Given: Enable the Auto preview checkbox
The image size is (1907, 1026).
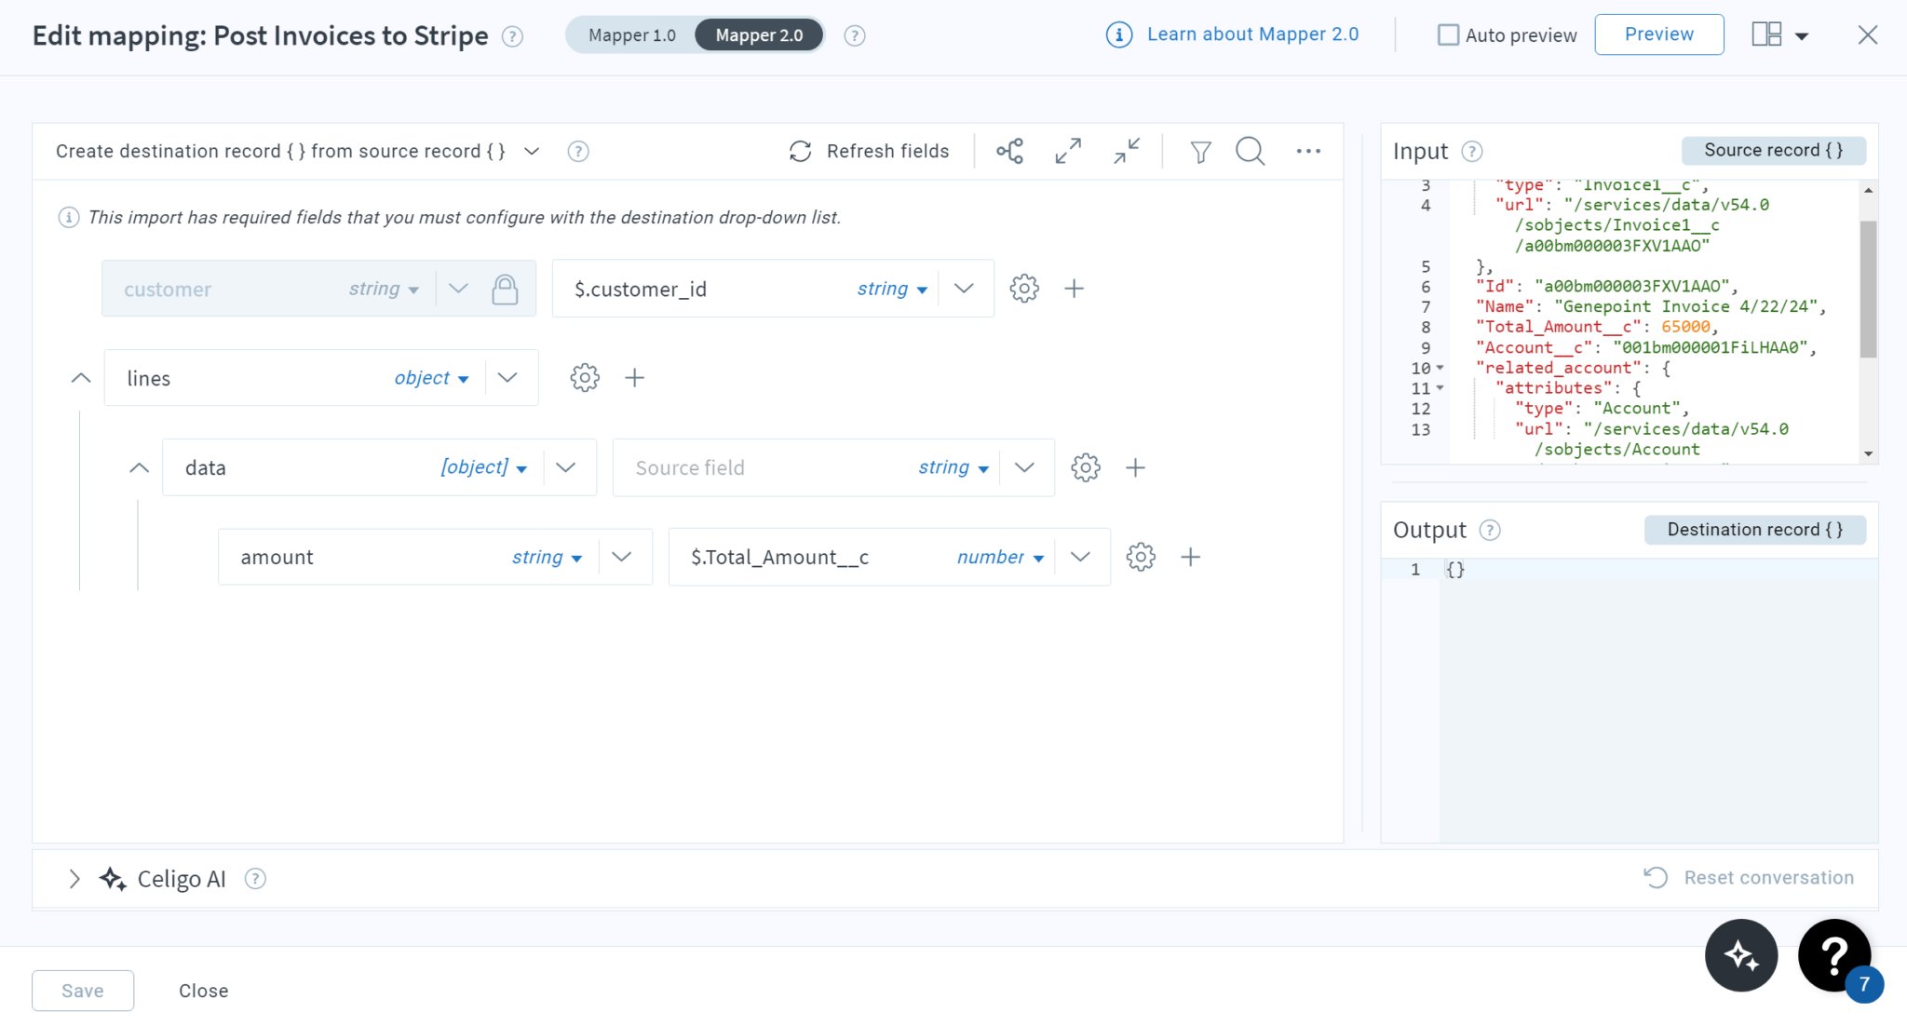Looking at the screenshot, I should 1449,34.
